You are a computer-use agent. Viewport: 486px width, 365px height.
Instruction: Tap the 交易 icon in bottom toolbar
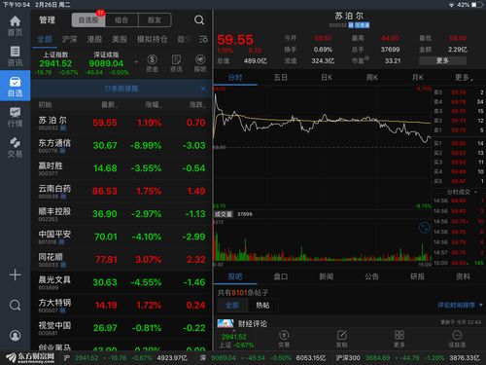[284, 339]
